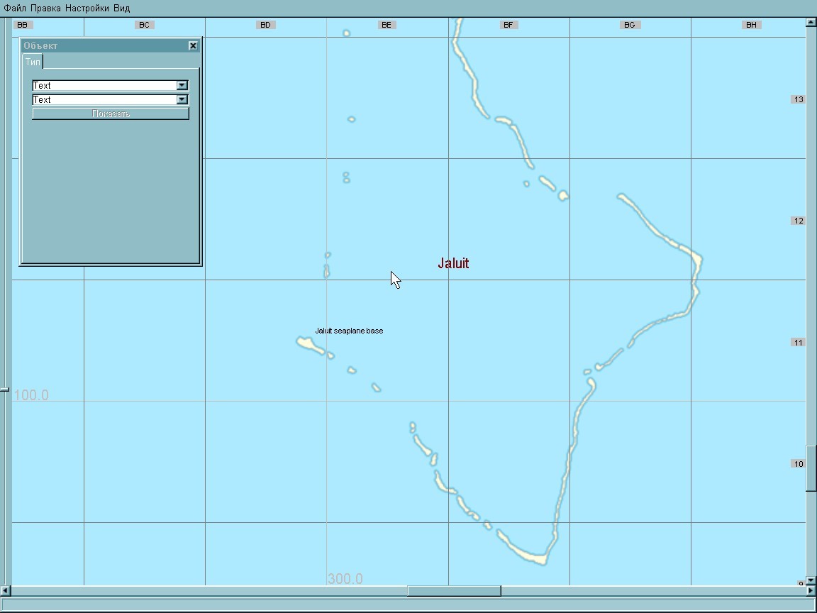The width and height of the screenshot is (817, 613).
Task: Click the Jaluit map label
Action: 453,263
